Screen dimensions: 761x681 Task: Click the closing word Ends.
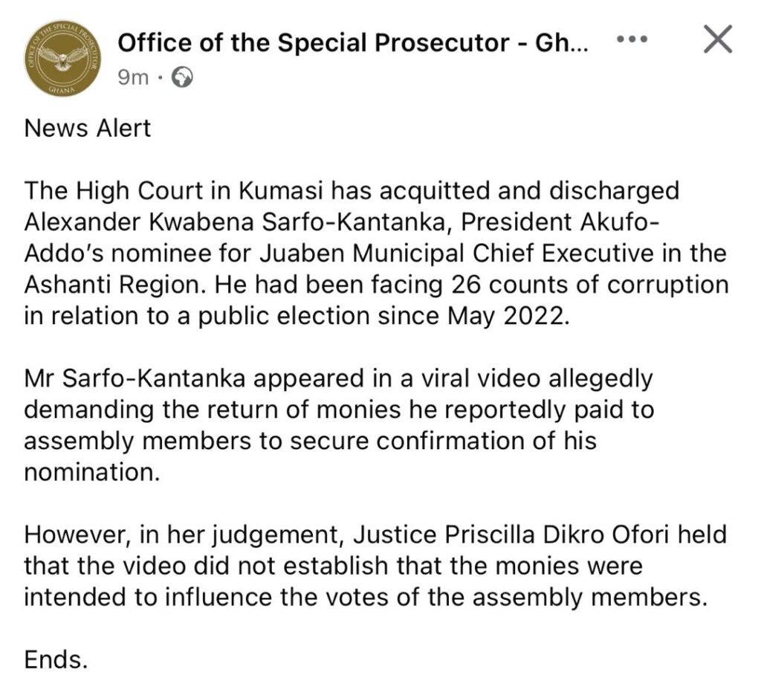(x=56, y=659)
